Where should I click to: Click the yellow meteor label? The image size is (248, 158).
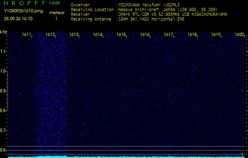point(56,13)
